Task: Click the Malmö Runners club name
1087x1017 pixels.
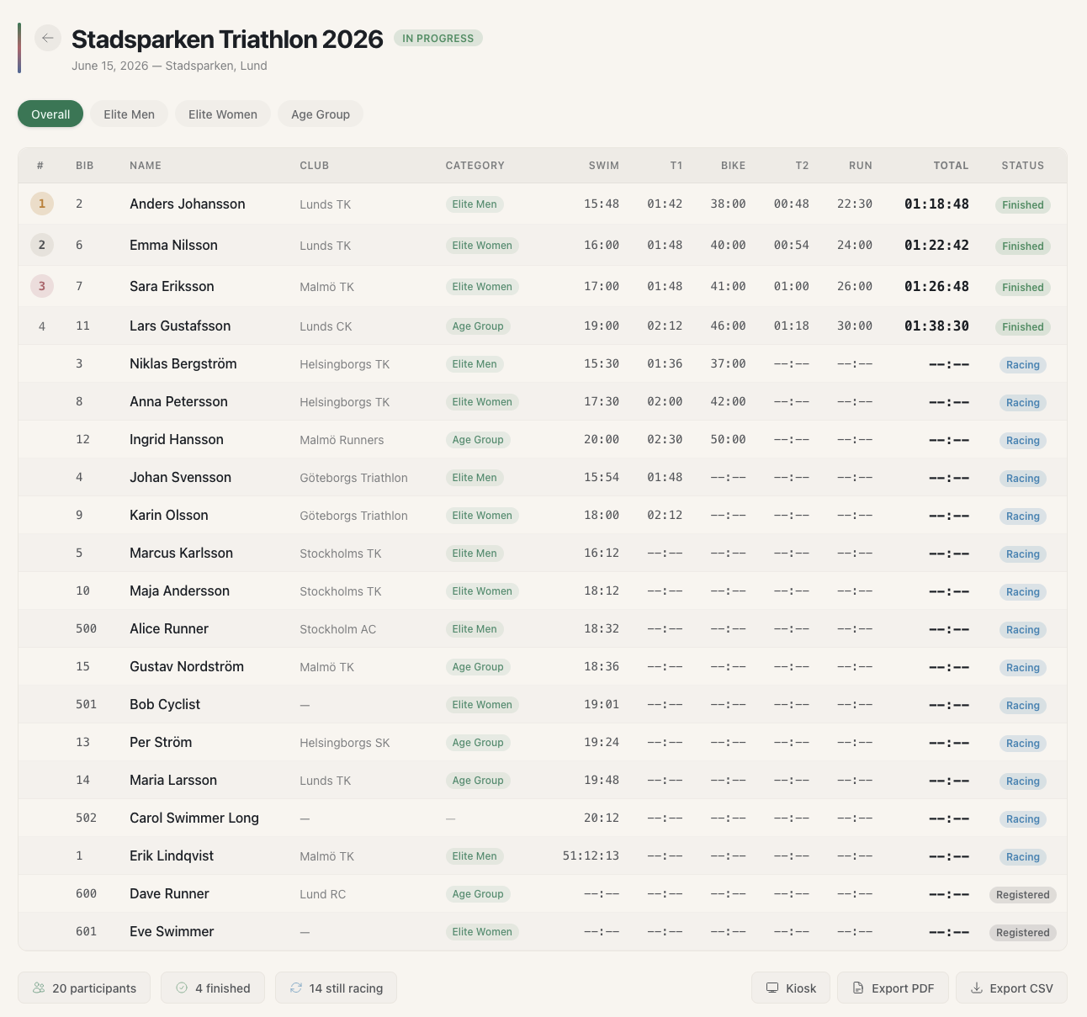Action: coord(342,440)
